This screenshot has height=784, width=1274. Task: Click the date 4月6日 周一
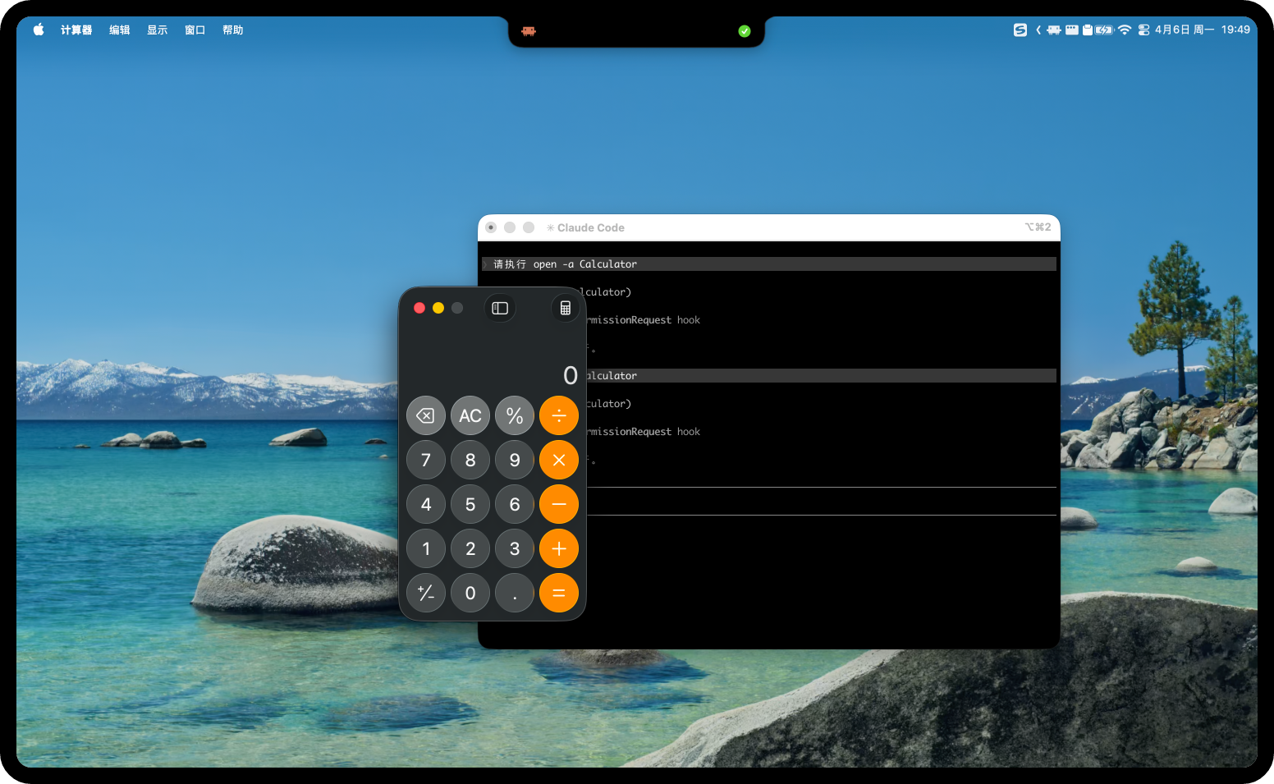[1185, 30]
